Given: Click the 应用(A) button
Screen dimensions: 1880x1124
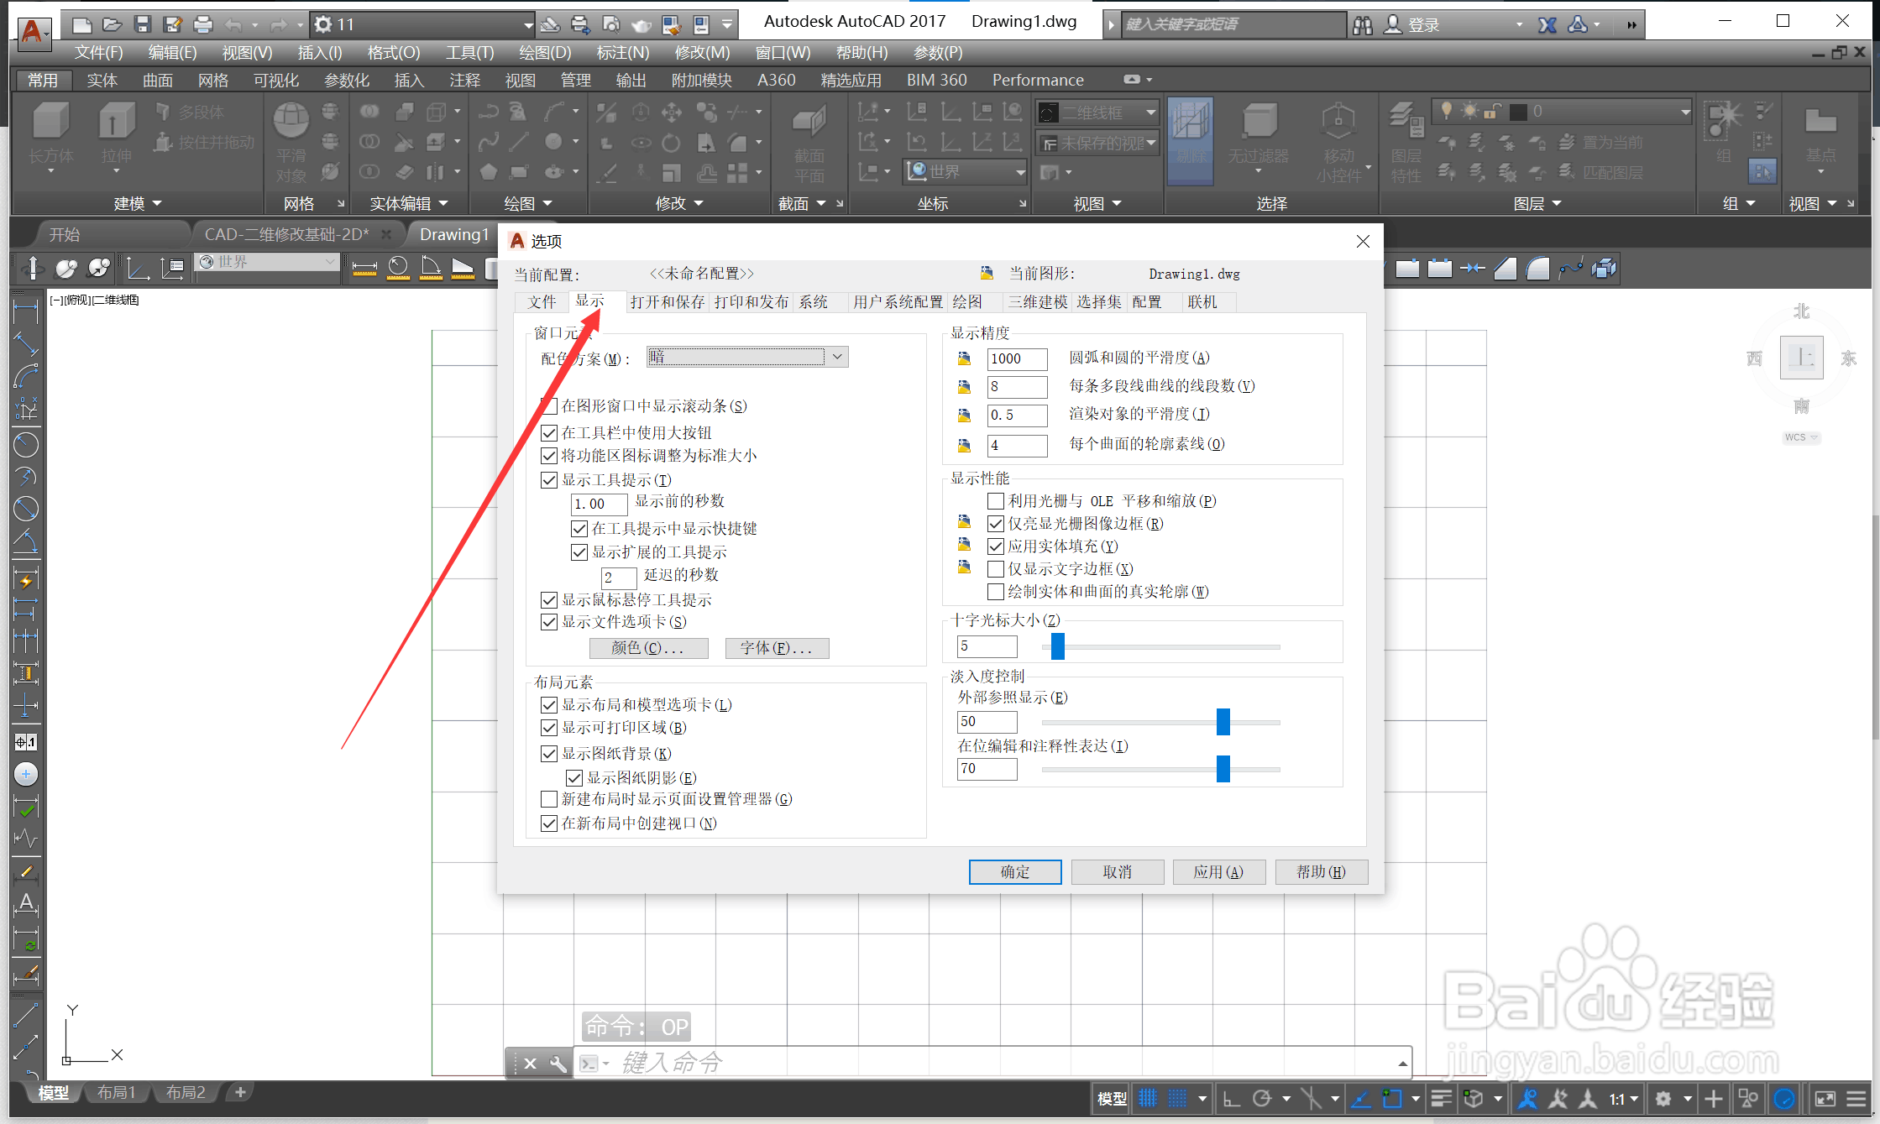Looking at the screenshot, I should (x=1219, y=872).
